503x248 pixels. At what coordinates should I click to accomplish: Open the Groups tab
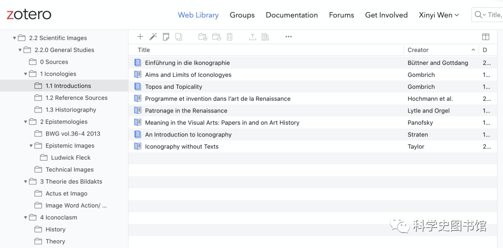point(242,15)
